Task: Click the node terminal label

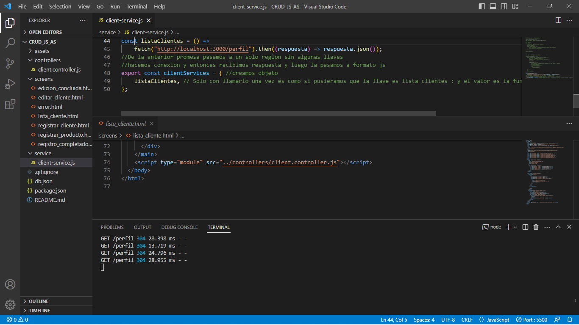Action: (x=492, y=227)
